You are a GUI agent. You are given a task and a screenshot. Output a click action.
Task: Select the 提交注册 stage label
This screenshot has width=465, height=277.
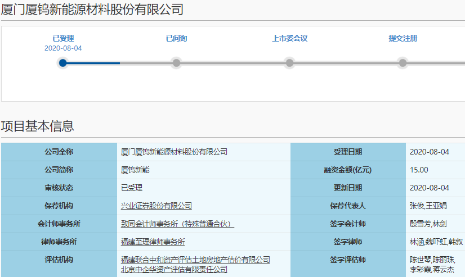coord(403,39)
